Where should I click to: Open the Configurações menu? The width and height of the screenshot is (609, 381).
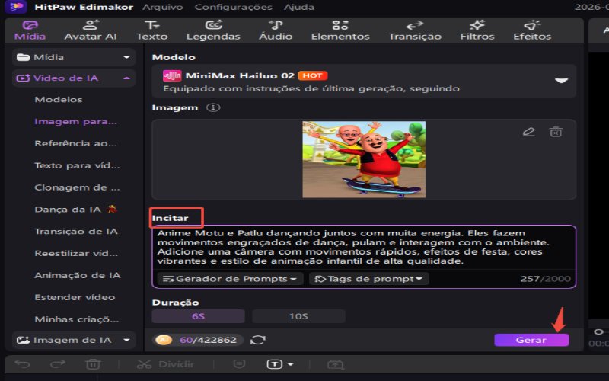[233, 7]
